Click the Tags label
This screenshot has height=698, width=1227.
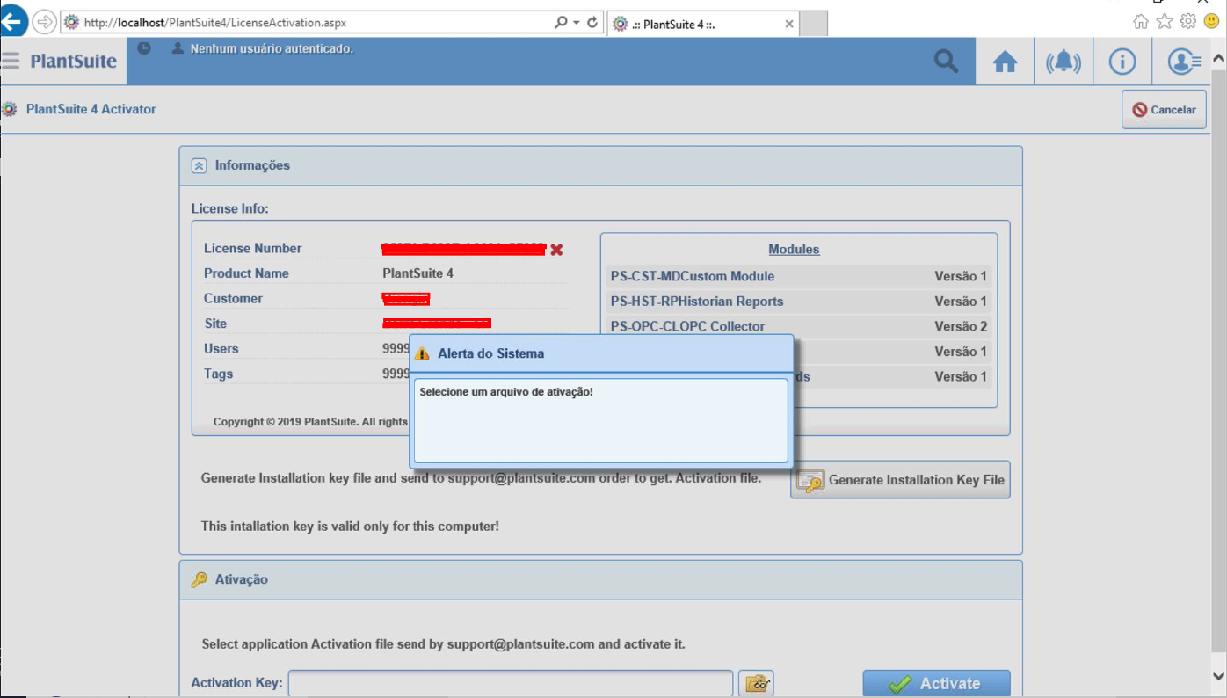[219, 374]
